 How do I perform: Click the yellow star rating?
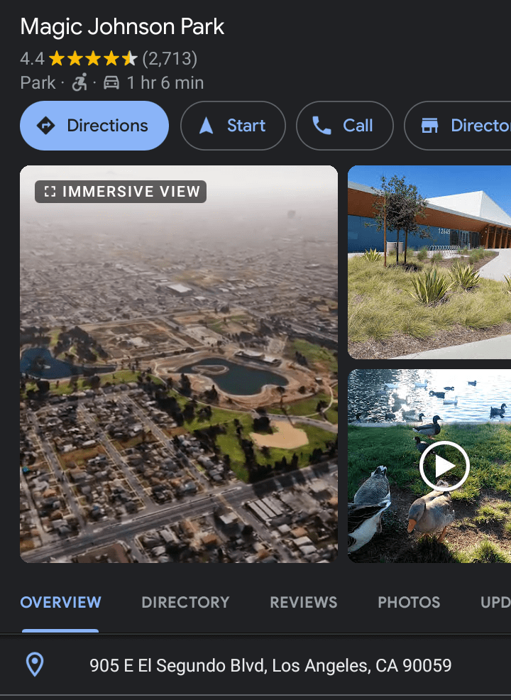click(93, 58)
